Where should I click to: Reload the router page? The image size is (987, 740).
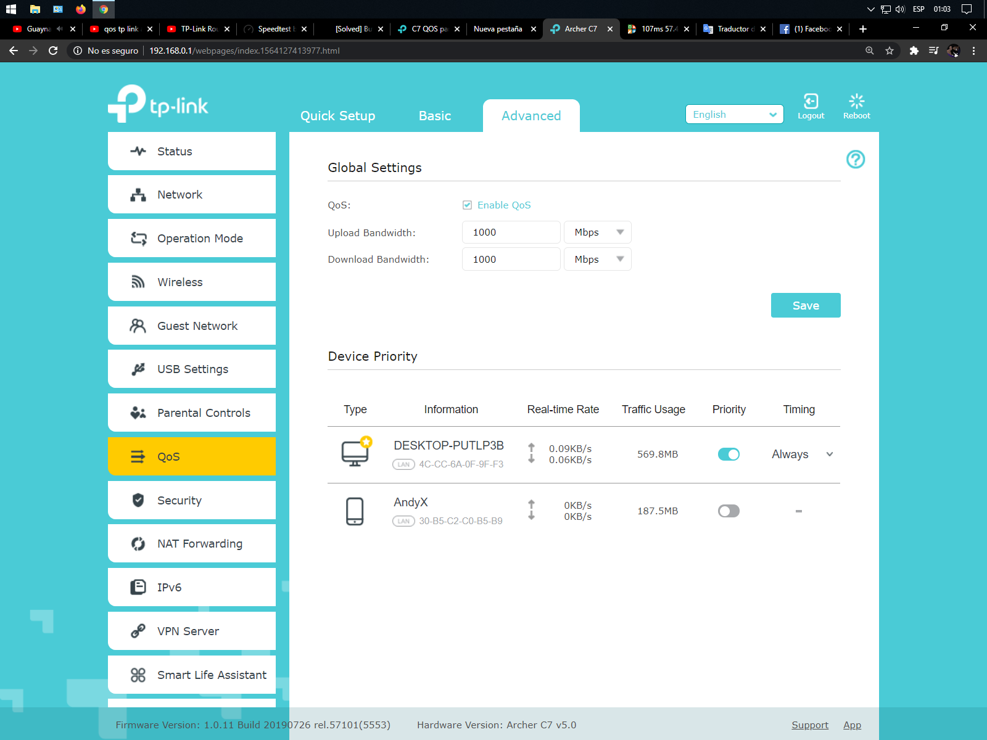click(53, 51)
